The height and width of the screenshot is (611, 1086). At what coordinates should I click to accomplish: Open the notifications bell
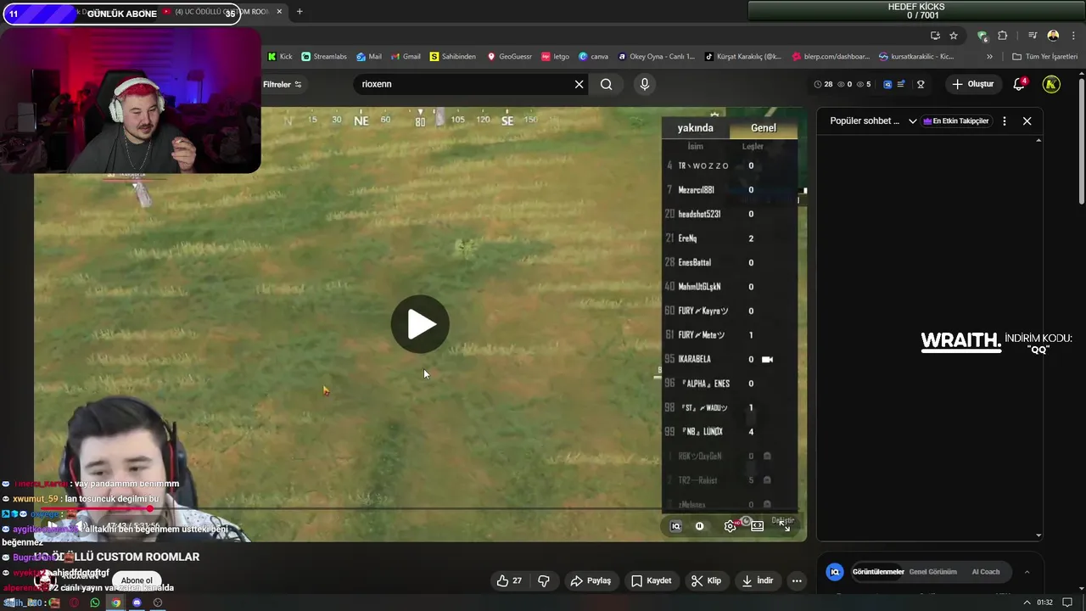pos(1020,84)
